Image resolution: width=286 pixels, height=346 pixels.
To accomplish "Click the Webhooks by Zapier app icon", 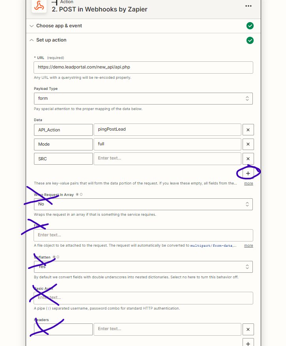I will [x=39, y=6].
